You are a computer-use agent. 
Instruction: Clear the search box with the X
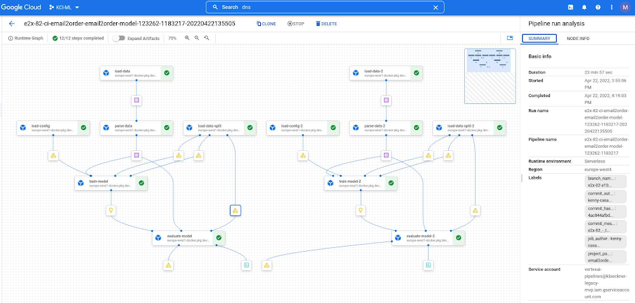tap(436, 7)
